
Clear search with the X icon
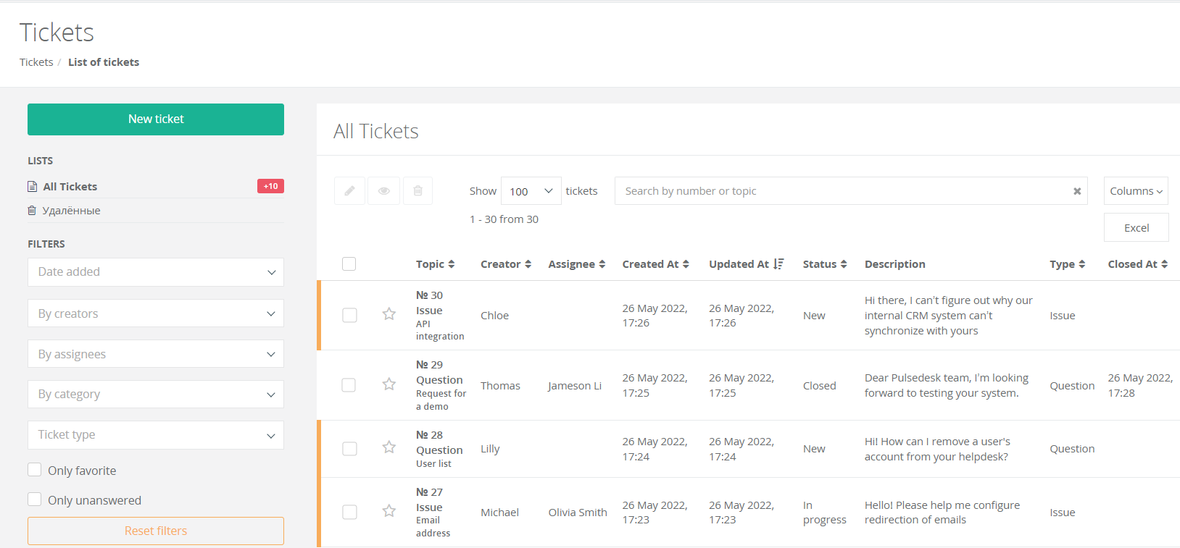coord(1077,191)
